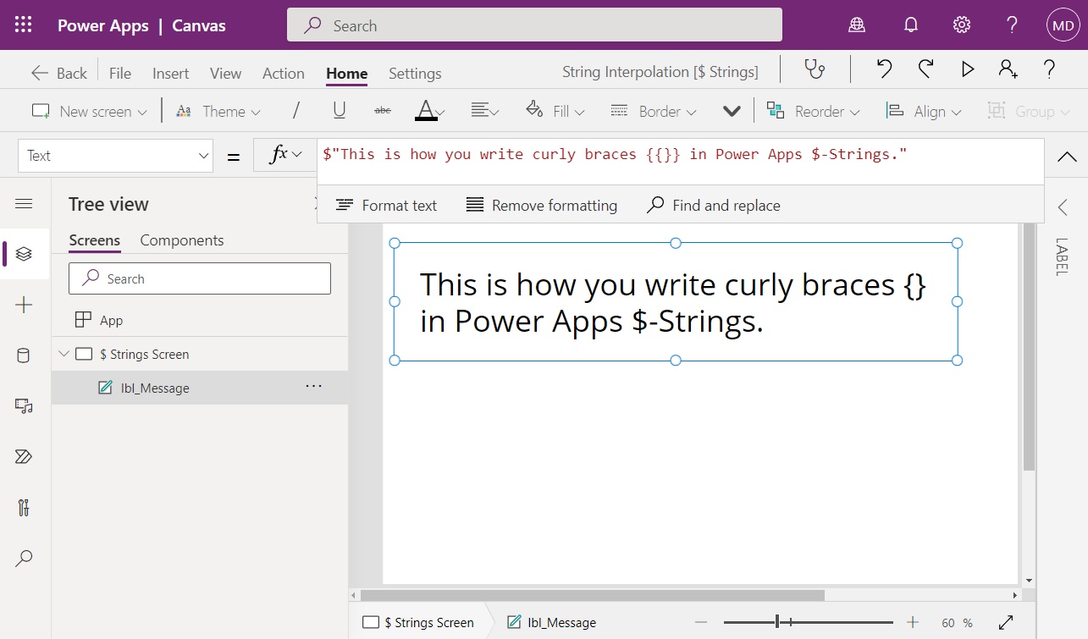Collapse the $ Strings Screen tree node
The height and width of the screenshot is (639, 1088).
pos(64,354)
